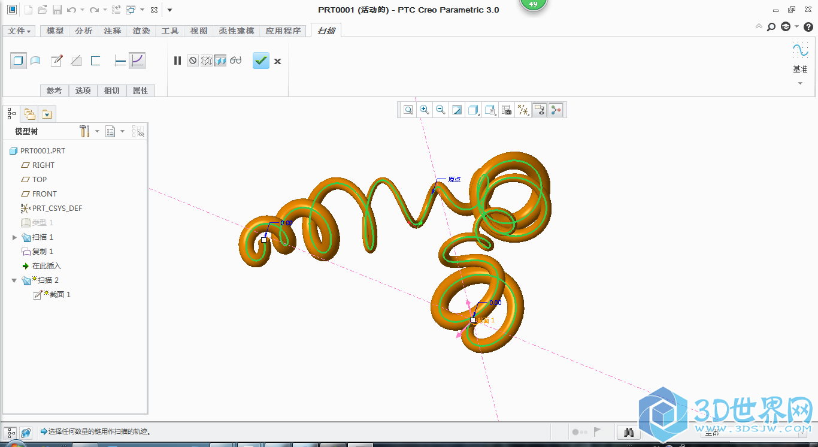Open the undo history dropdown arrow
The height and width of the screenshot is (447, 818).
coord(82,10)
